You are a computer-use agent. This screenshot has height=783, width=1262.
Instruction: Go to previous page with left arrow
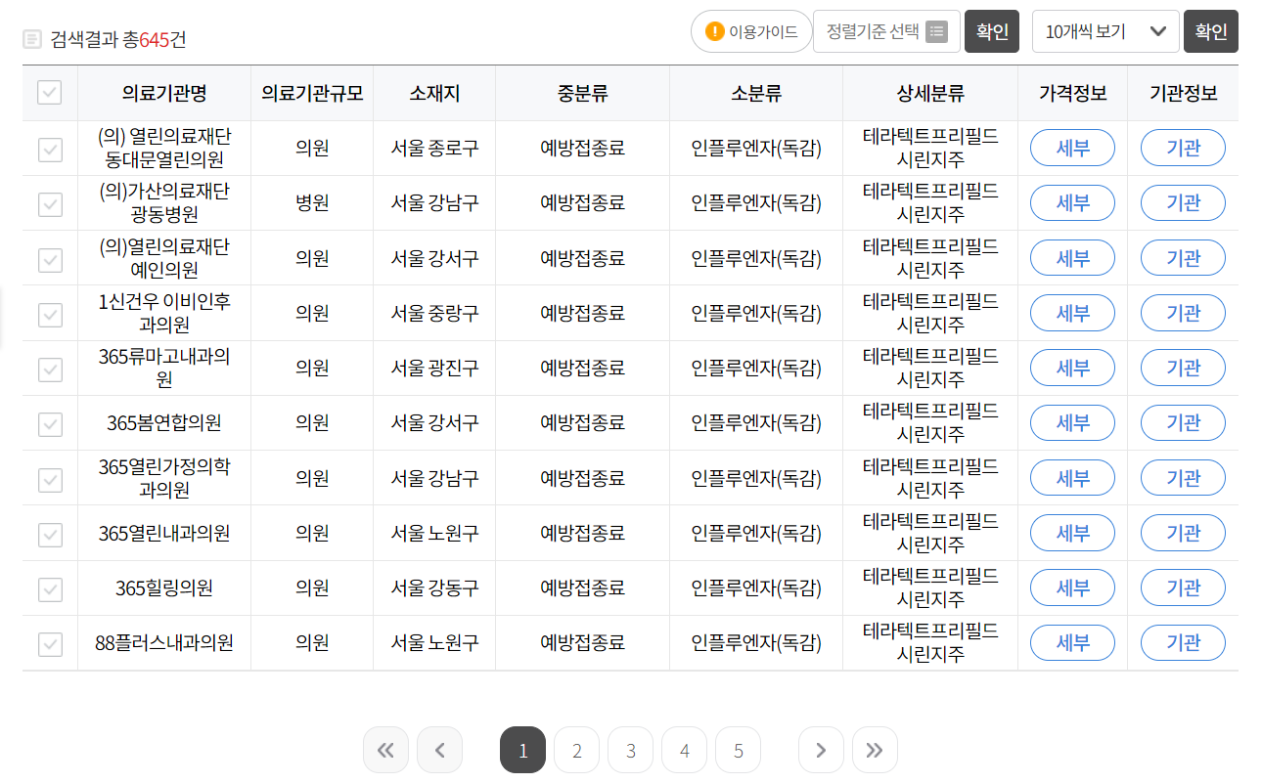[x=439, y=750]
